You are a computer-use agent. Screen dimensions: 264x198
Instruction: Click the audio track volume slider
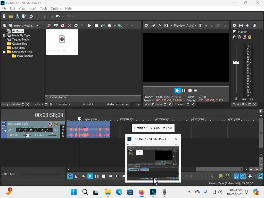(27, 135)
